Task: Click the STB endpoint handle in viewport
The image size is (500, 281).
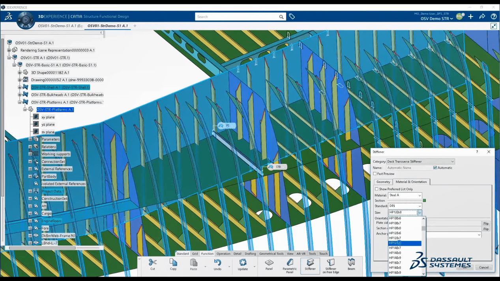Action: [x=277, y=167]
